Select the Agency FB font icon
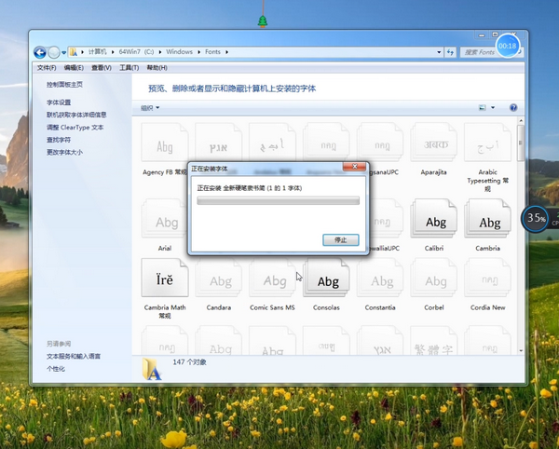The height and width of the screenshot is (449, 559). click(x=165, y=143)
